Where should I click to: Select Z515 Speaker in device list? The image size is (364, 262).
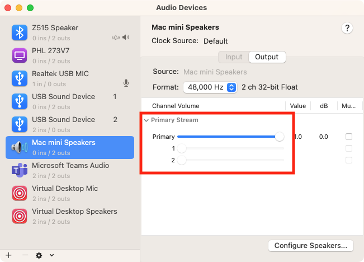click(70, 32)
